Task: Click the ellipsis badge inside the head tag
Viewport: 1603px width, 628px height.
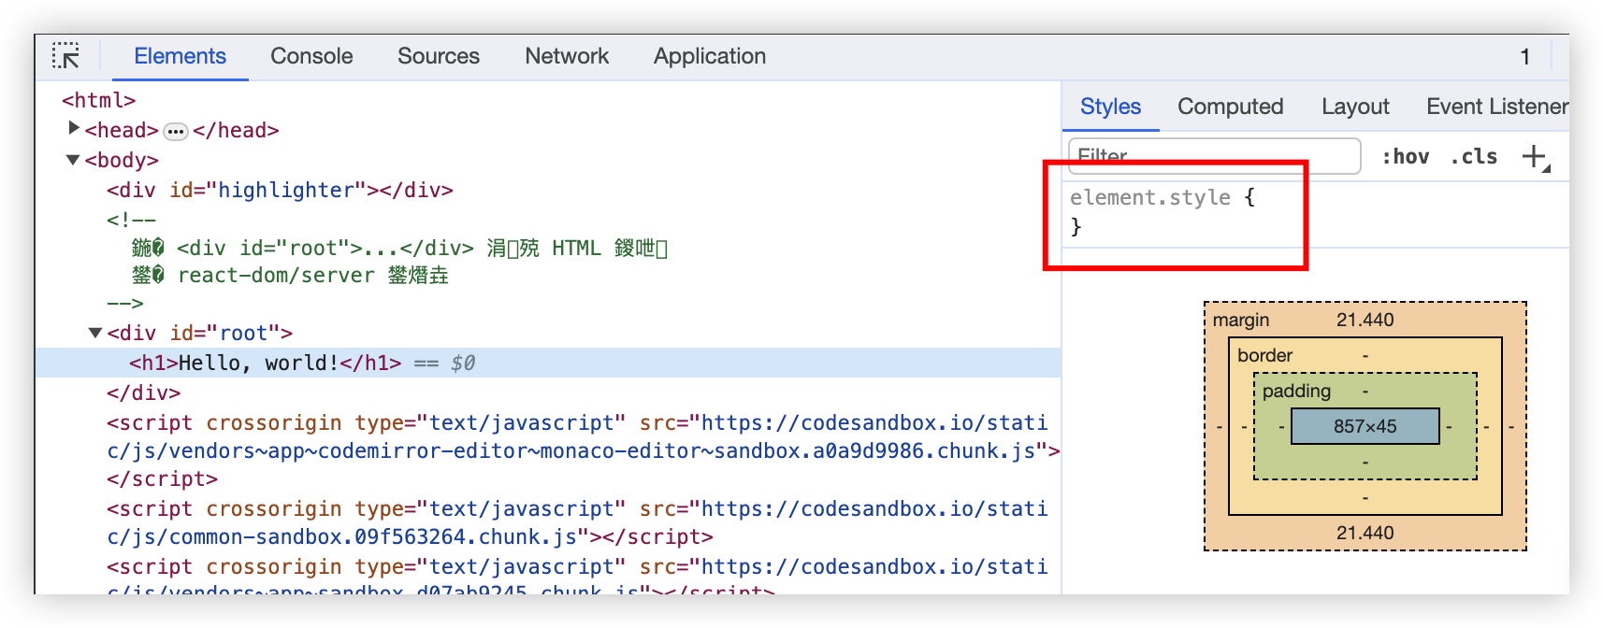Action: (x=176, y=131)
